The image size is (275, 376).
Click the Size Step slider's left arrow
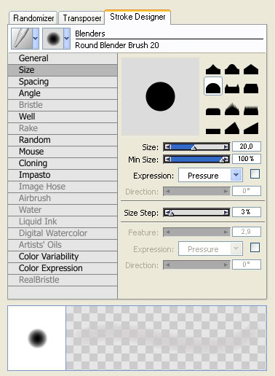pos(167,213)
